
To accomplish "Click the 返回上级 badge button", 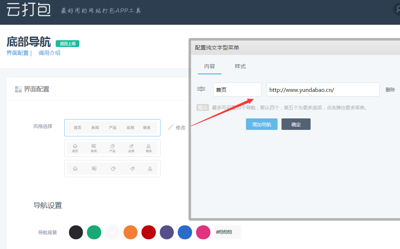I will pos(68,44).
